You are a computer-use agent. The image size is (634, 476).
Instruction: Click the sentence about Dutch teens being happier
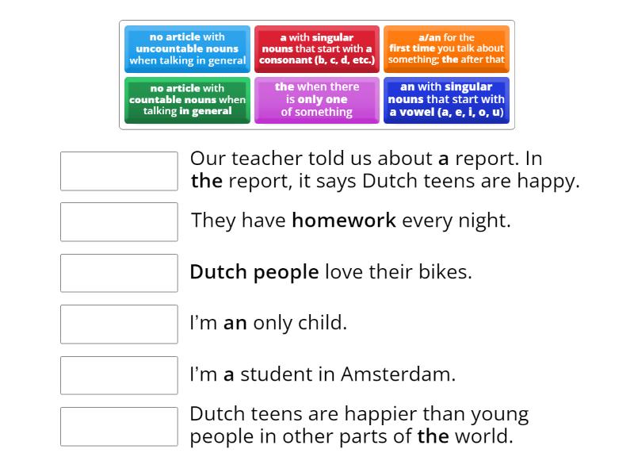click(x=357, y=425)
